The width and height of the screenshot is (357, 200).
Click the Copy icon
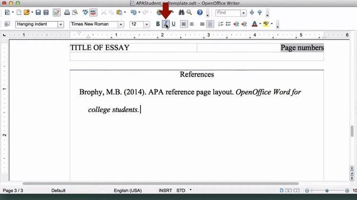tap(112, 12)
